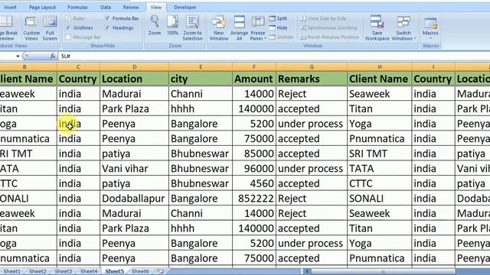Screen dimensions: 490x275
Task: Select cell with amount 4560
Action: point(254,183)
